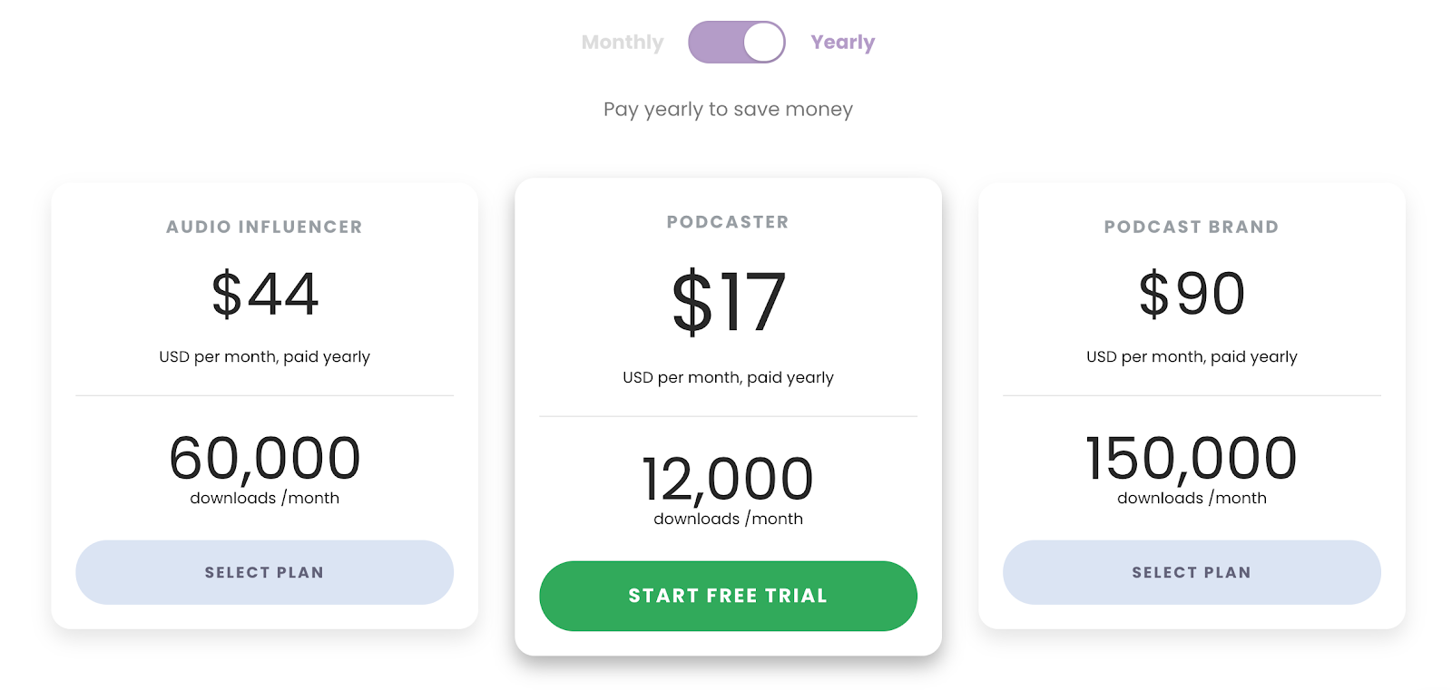Click the $44 price
Image resolution: width=1452 pixels, height=690 pixels.
(264, 294)
